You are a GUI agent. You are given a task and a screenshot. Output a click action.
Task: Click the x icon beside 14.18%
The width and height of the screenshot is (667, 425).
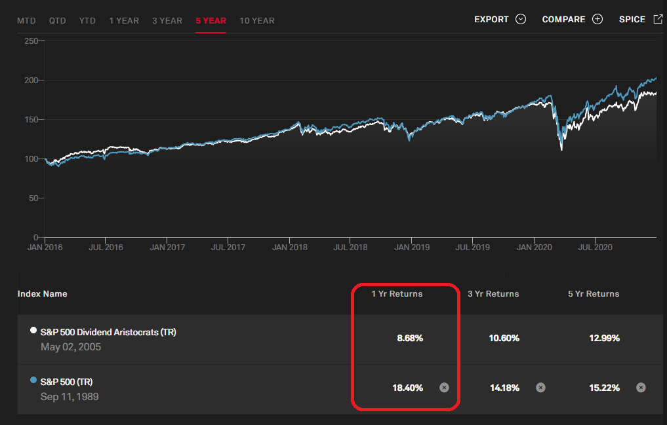click(x=540, y=387)
